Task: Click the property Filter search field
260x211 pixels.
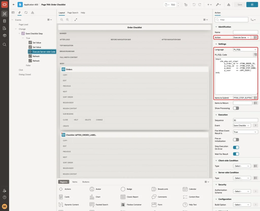Action: (232, 20)
